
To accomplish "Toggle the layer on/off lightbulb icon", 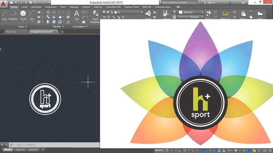I will pos(104,12).
